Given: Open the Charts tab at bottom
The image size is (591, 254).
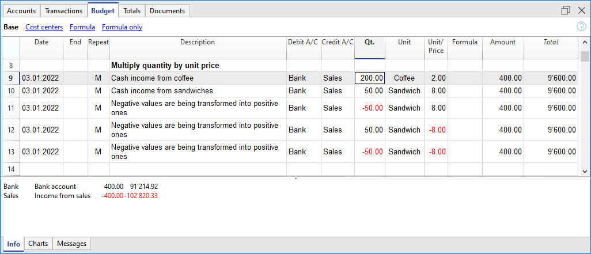Looking at the screenshot, I should 38,244.
